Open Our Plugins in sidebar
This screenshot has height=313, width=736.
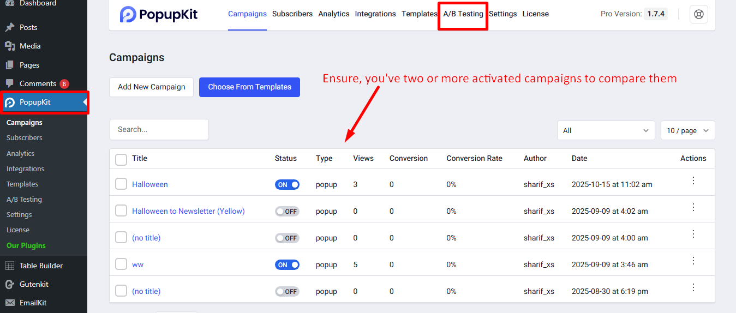click(26, 245)
